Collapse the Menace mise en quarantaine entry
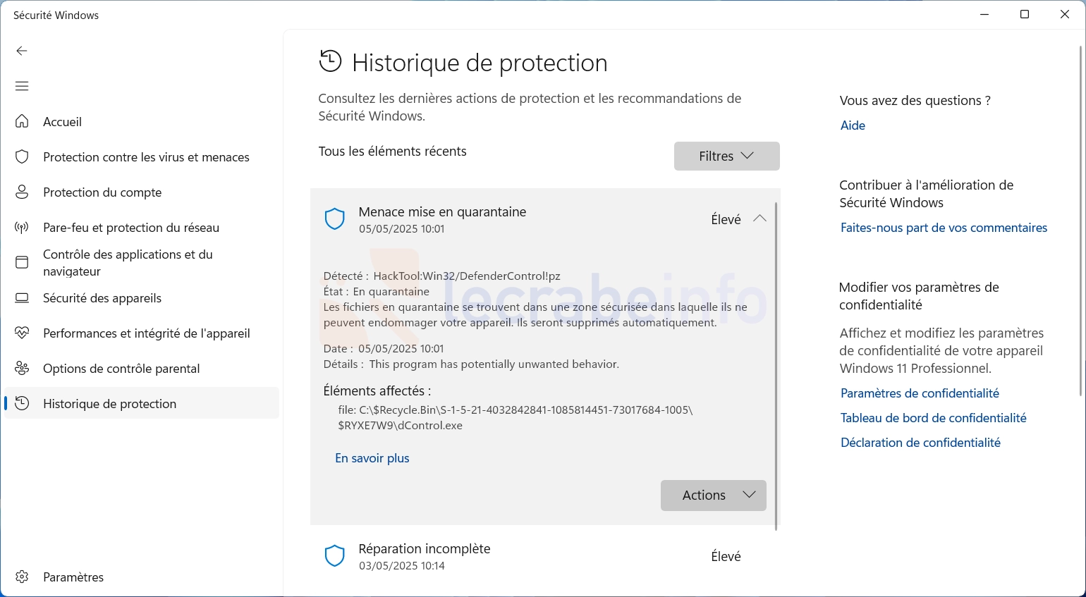 click(x=759, y=219)
